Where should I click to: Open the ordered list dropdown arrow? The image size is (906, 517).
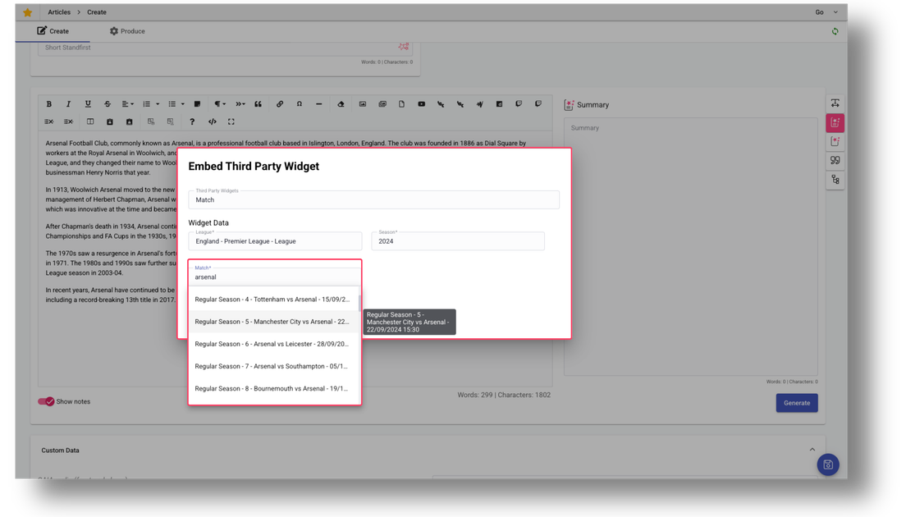click(156, 104)
